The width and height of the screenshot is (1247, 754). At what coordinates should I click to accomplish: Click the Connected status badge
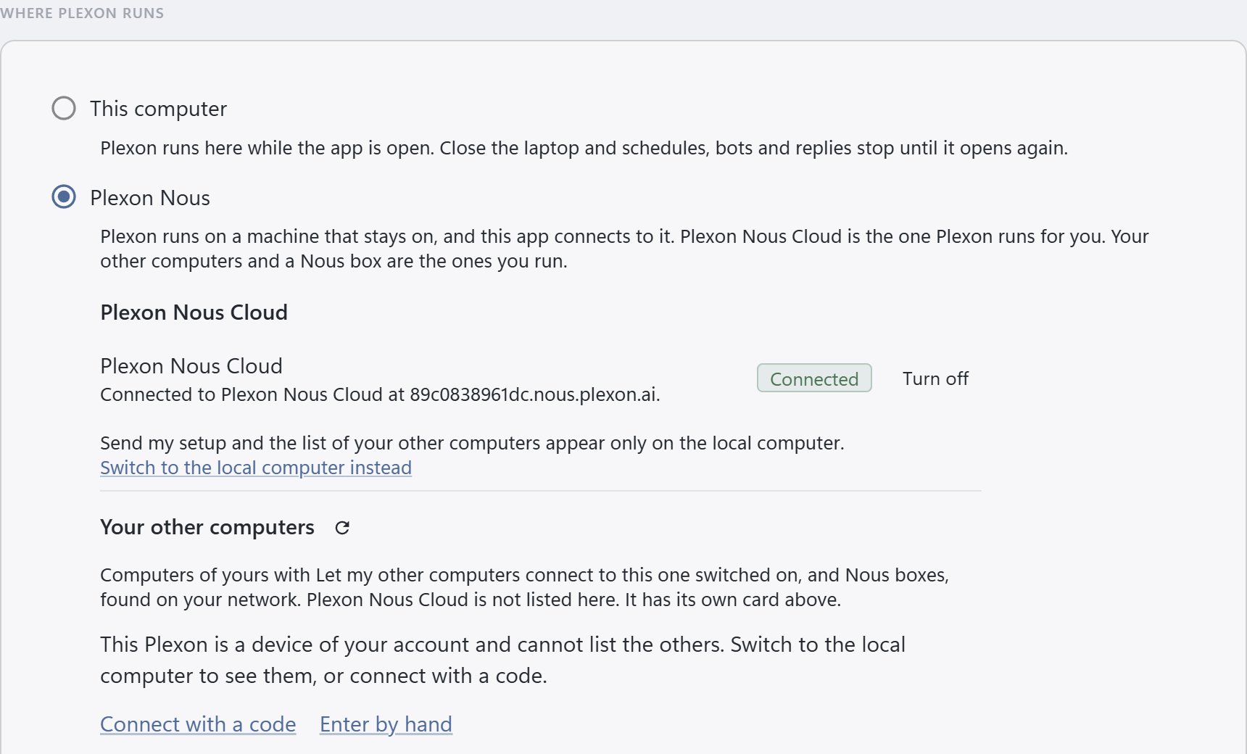click(x=814, y=378)
